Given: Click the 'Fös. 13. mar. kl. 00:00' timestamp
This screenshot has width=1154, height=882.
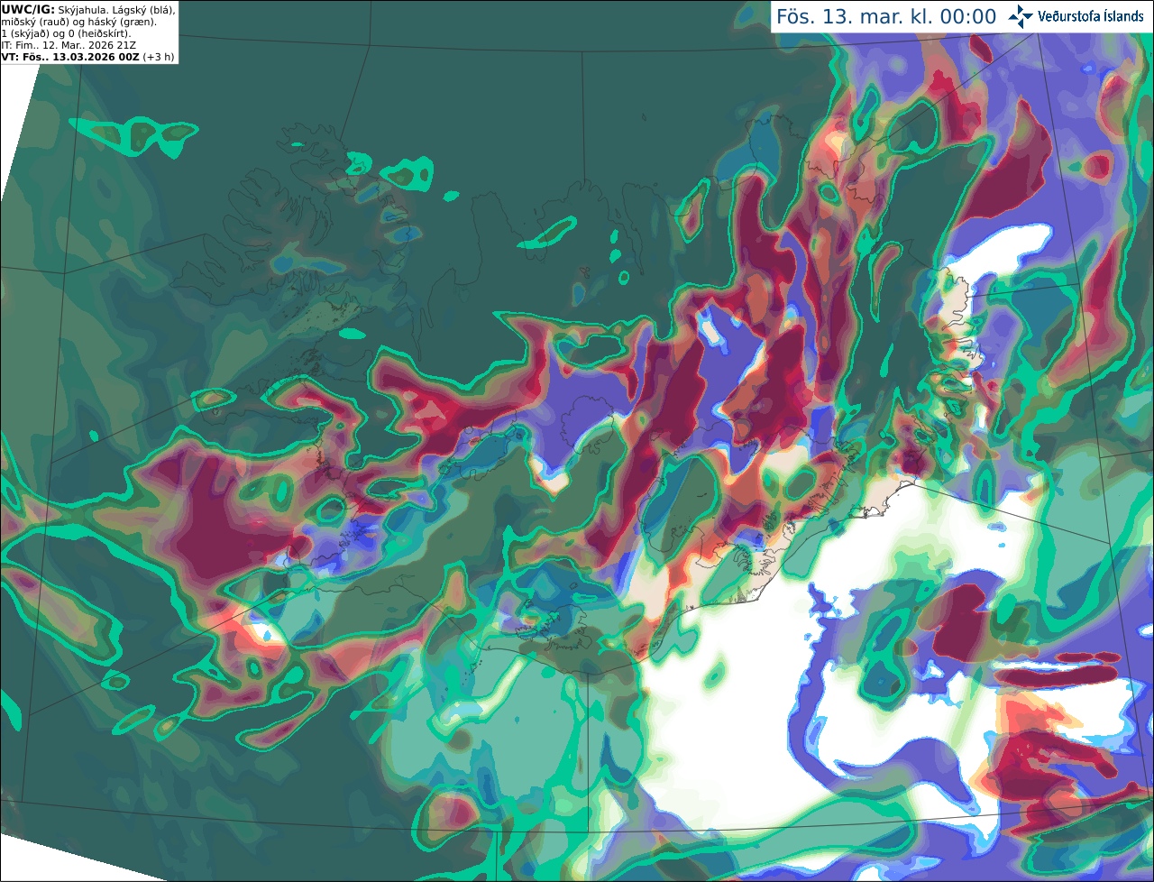Looking at the screenshot, I should coord(886,17).
